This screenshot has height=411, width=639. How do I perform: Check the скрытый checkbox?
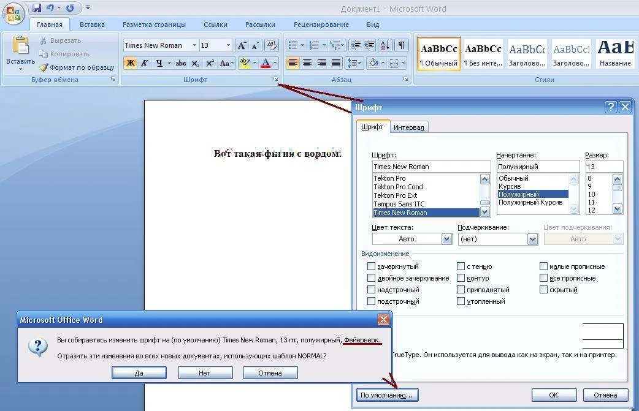(543, 290)
